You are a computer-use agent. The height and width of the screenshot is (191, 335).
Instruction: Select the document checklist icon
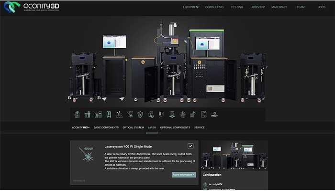coord(204,115)
